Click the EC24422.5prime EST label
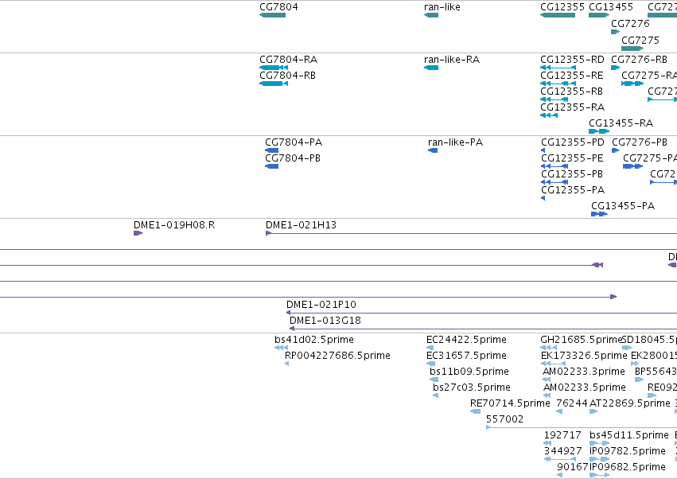Screen dimensions: 677x479 click(x=466, y=340)
